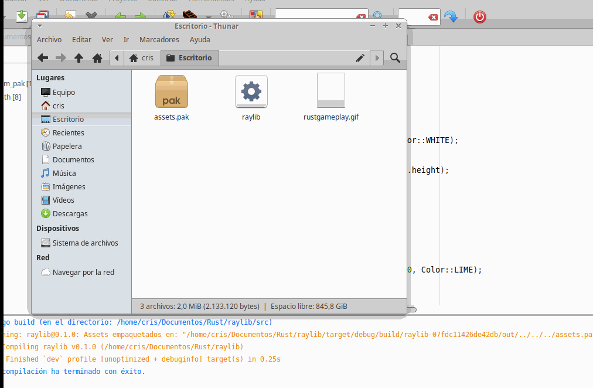Image resolution: width=593 pixels, height=388 pixels.
Task: Open the Archivo menu in Thunar
Action: click(x=49, y=40)
